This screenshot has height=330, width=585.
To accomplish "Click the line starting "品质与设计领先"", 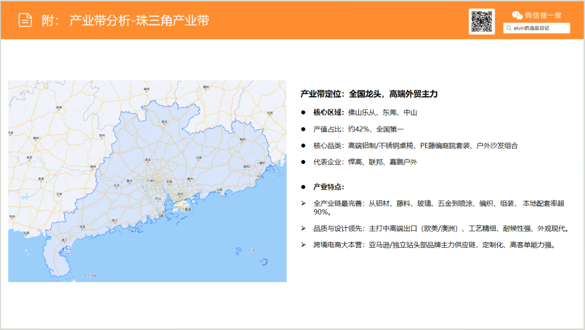I will [442, 229].
